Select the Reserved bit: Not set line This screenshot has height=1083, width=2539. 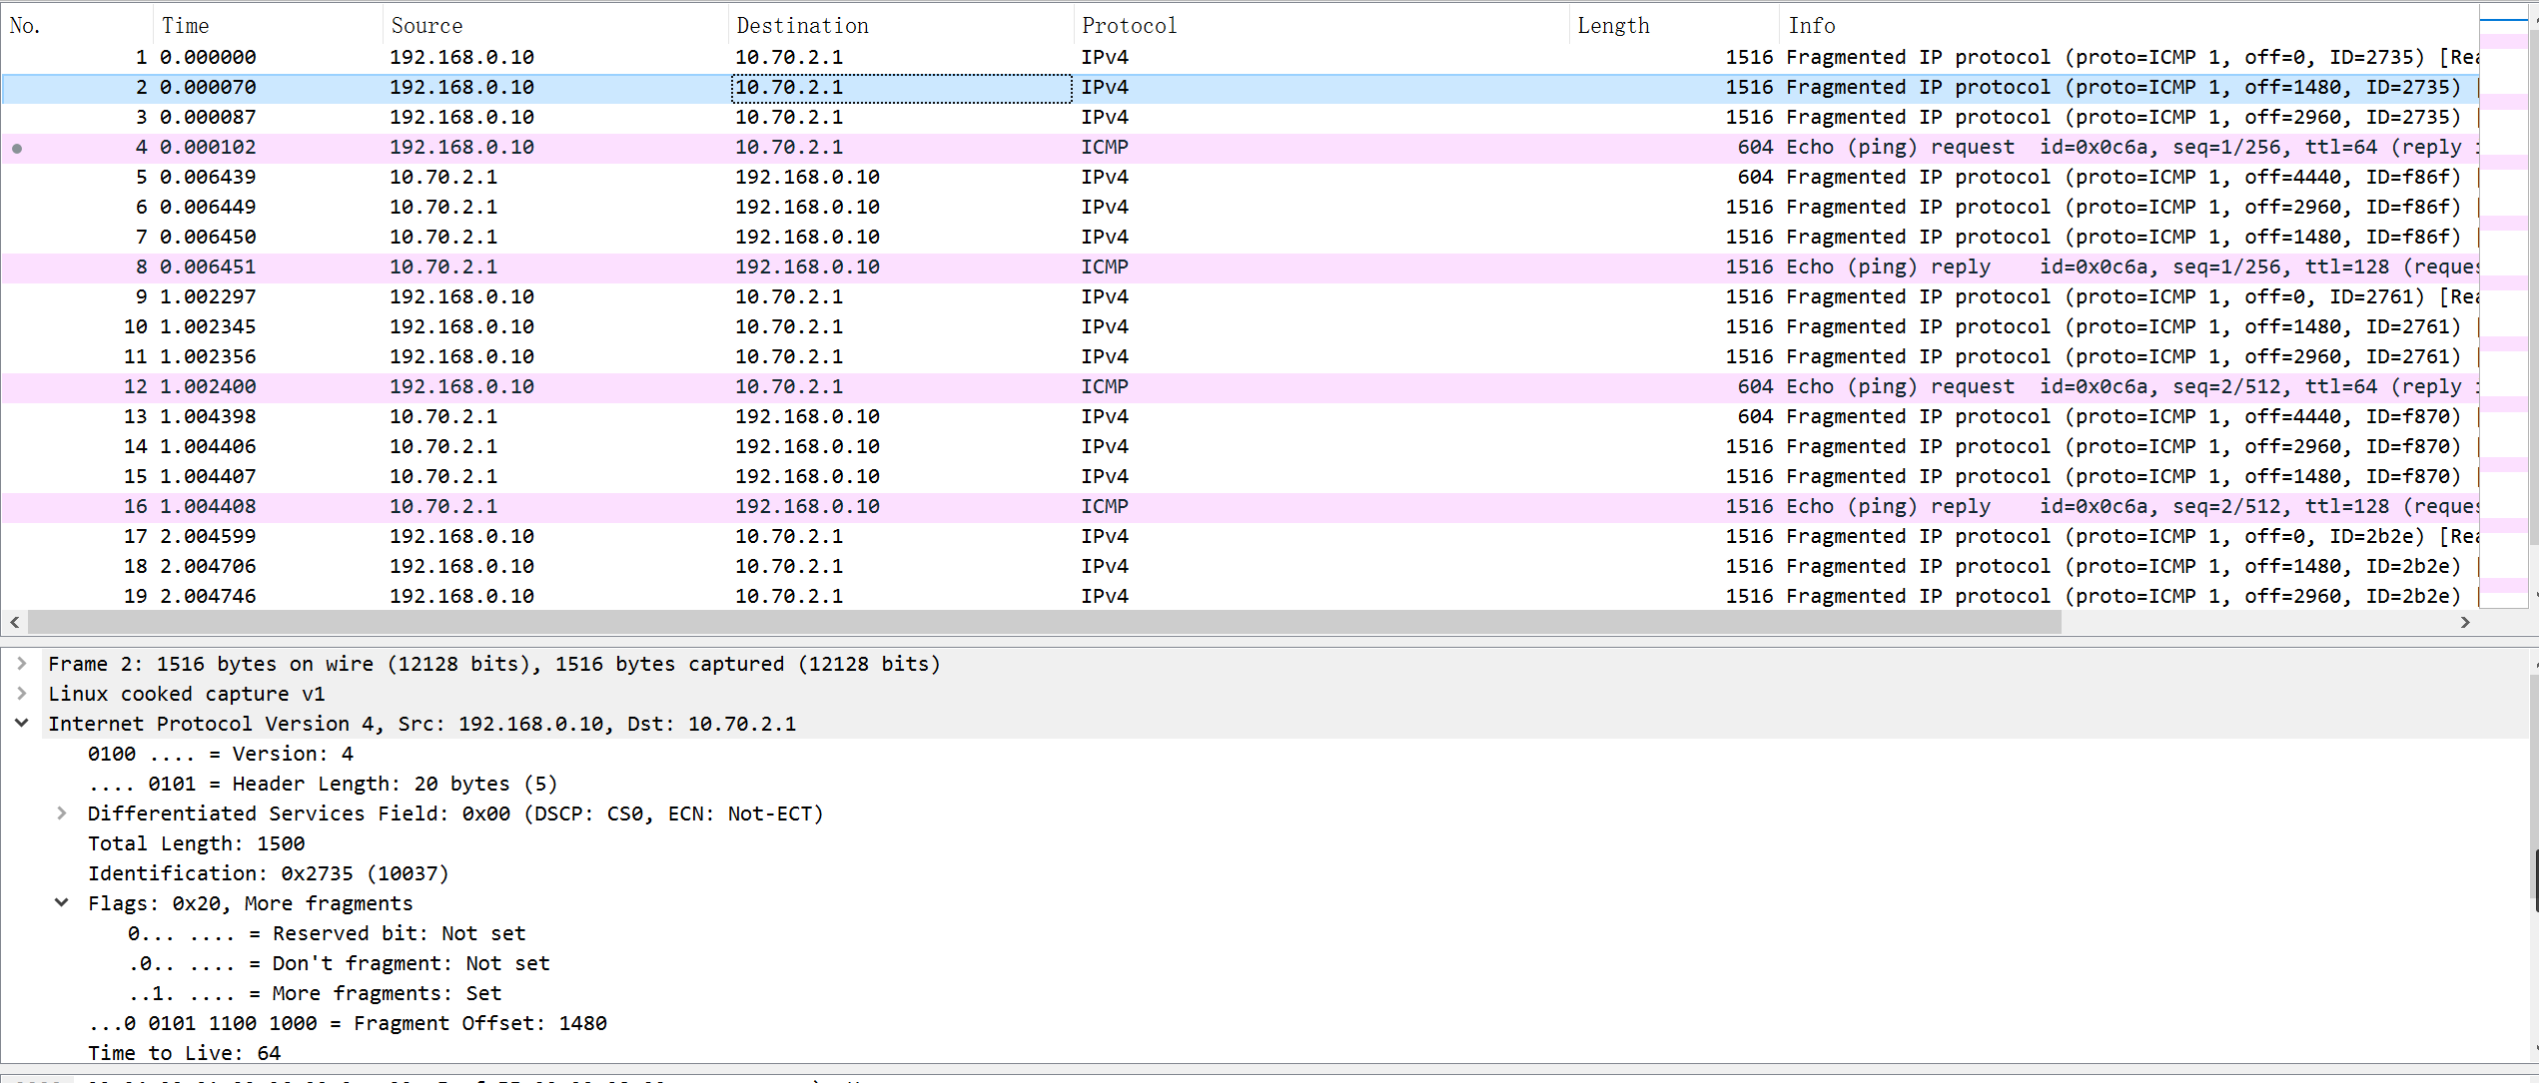(327, 933)
